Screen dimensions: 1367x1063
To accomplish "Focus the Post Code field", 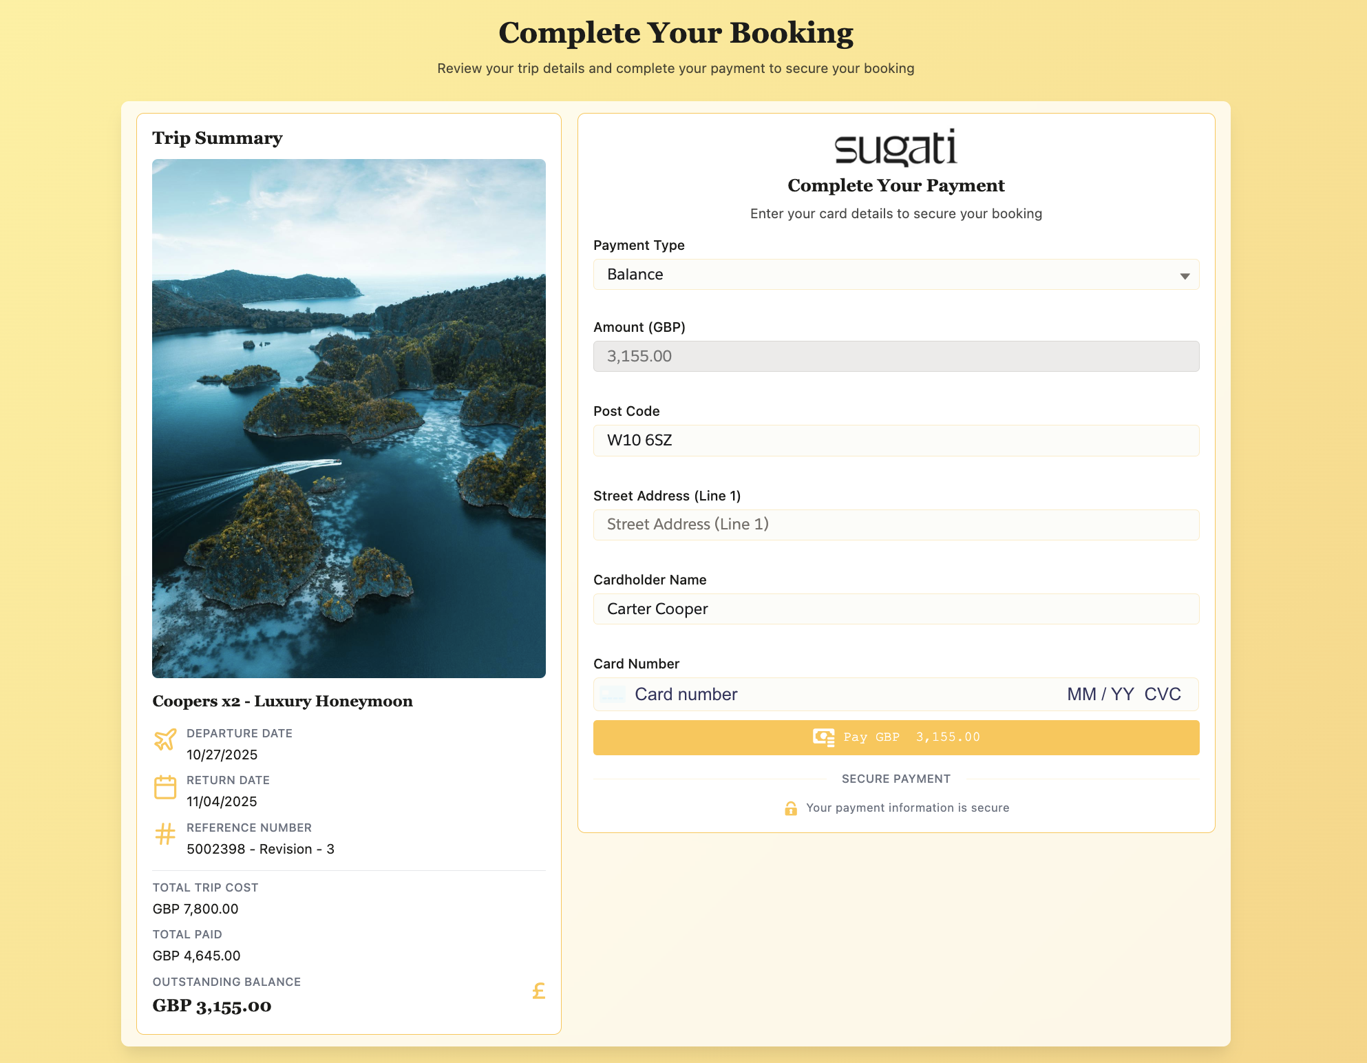I will (896, 441).
